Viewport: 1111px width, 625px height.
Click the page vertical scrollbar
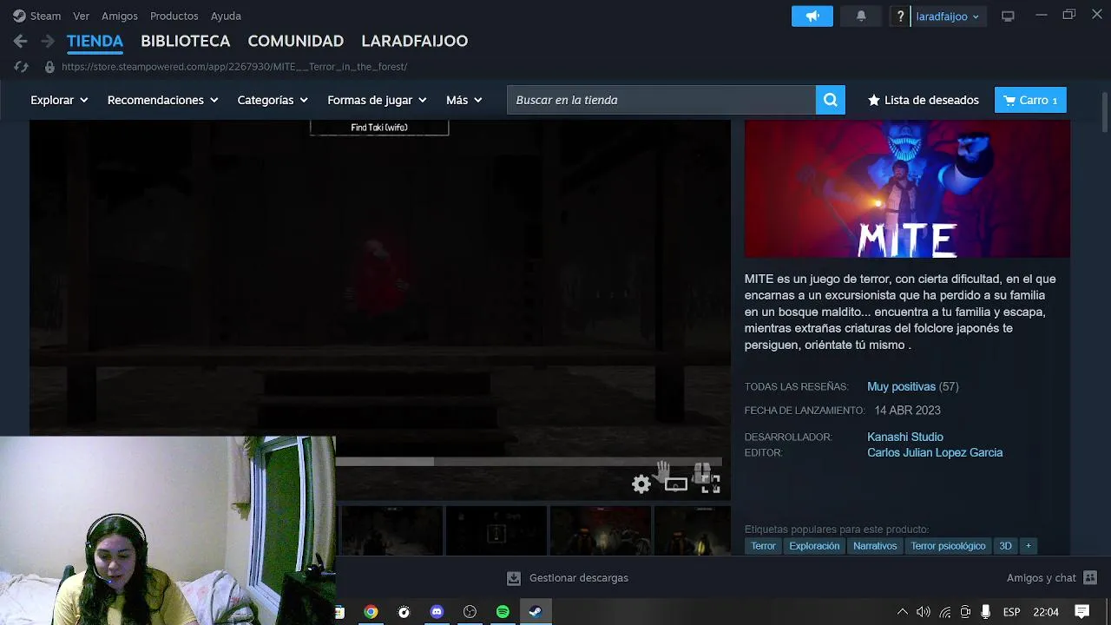point(1104,111)
